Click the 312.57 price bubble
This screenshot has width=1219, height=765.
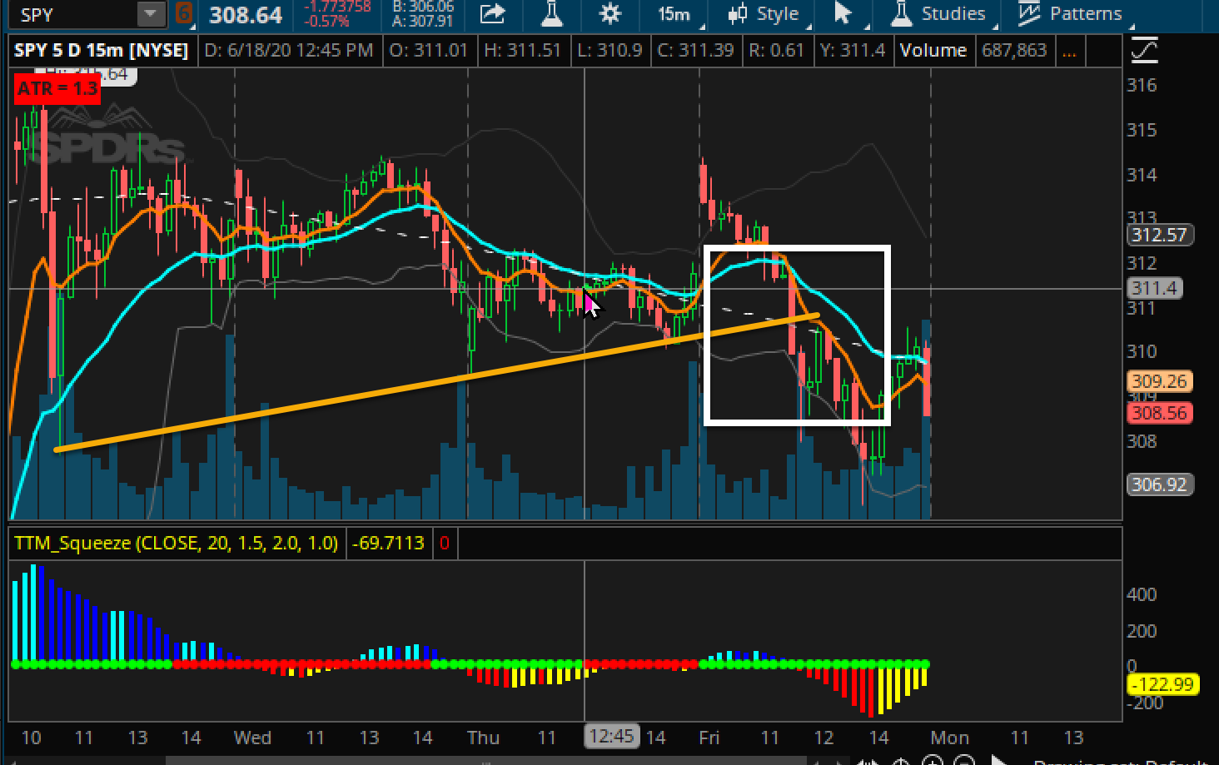click(1160, 235)
